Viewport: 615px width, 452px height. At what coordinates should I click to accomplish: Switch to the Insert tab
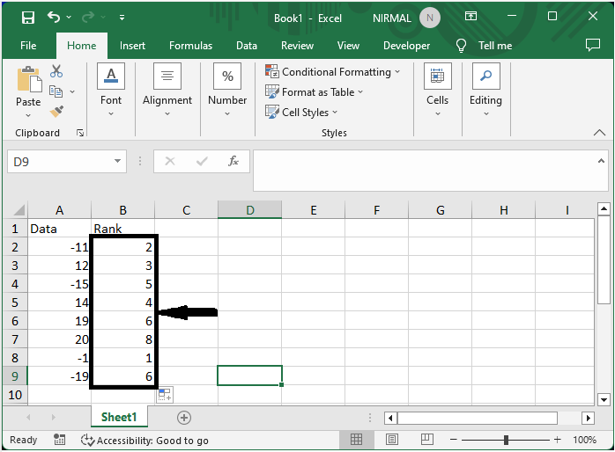coord(132,46)
